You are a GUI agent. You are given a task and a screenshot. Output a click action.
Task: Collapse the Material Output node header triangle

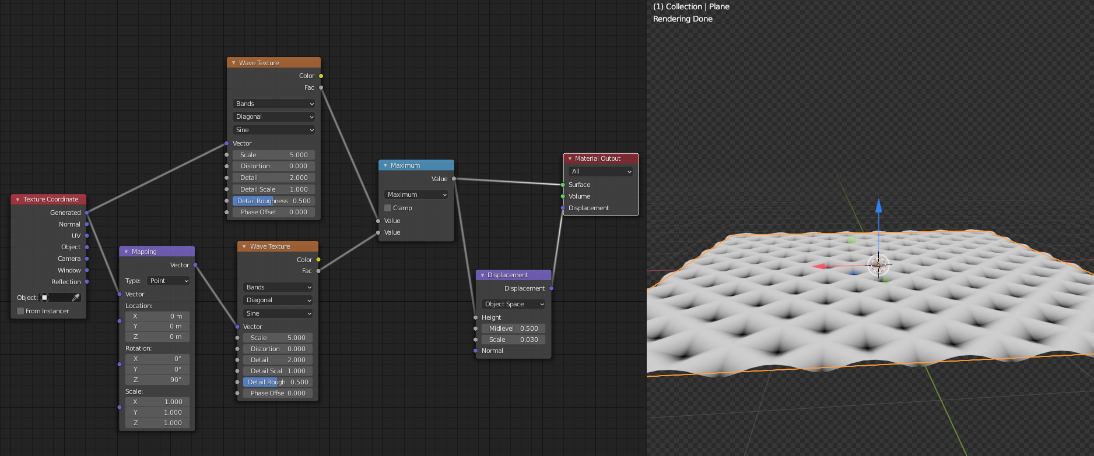(570, 158)
